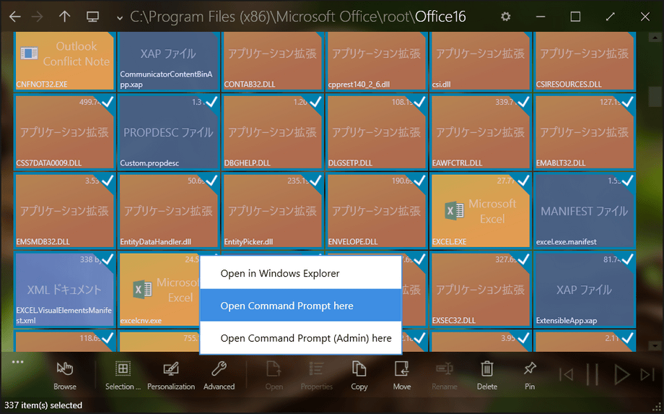Click scrollbar down arrow
The width and height of the screenshot is (664, 414).
click(655, 346)
